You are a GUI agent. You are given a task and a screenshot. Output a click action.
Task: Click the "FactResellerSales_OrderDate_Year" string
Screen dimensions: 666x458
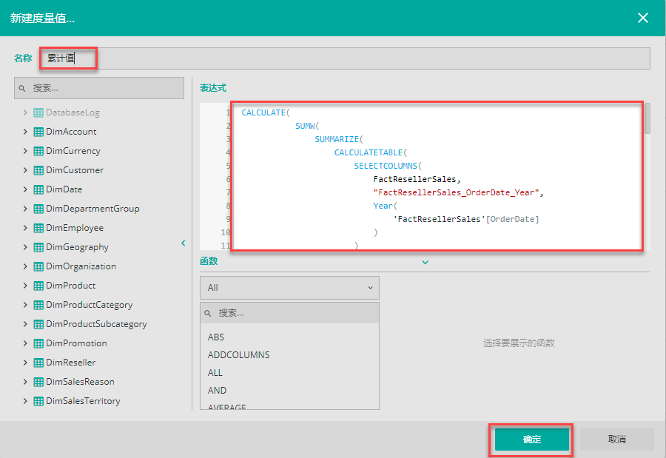[456, 192]
